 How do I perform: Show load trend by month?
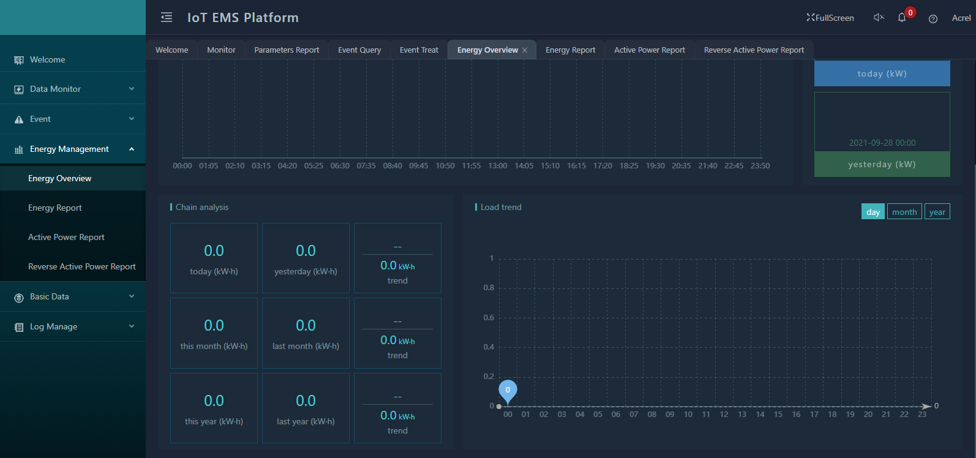coord(904,212)
